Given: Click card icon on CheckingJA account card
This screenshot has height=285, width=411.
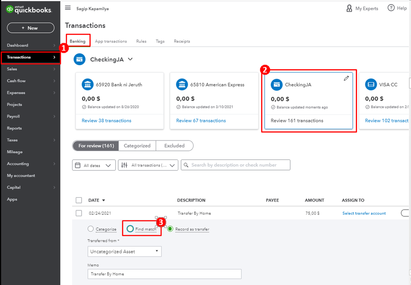Looking at the screenshot, I should tap(276, 85).
